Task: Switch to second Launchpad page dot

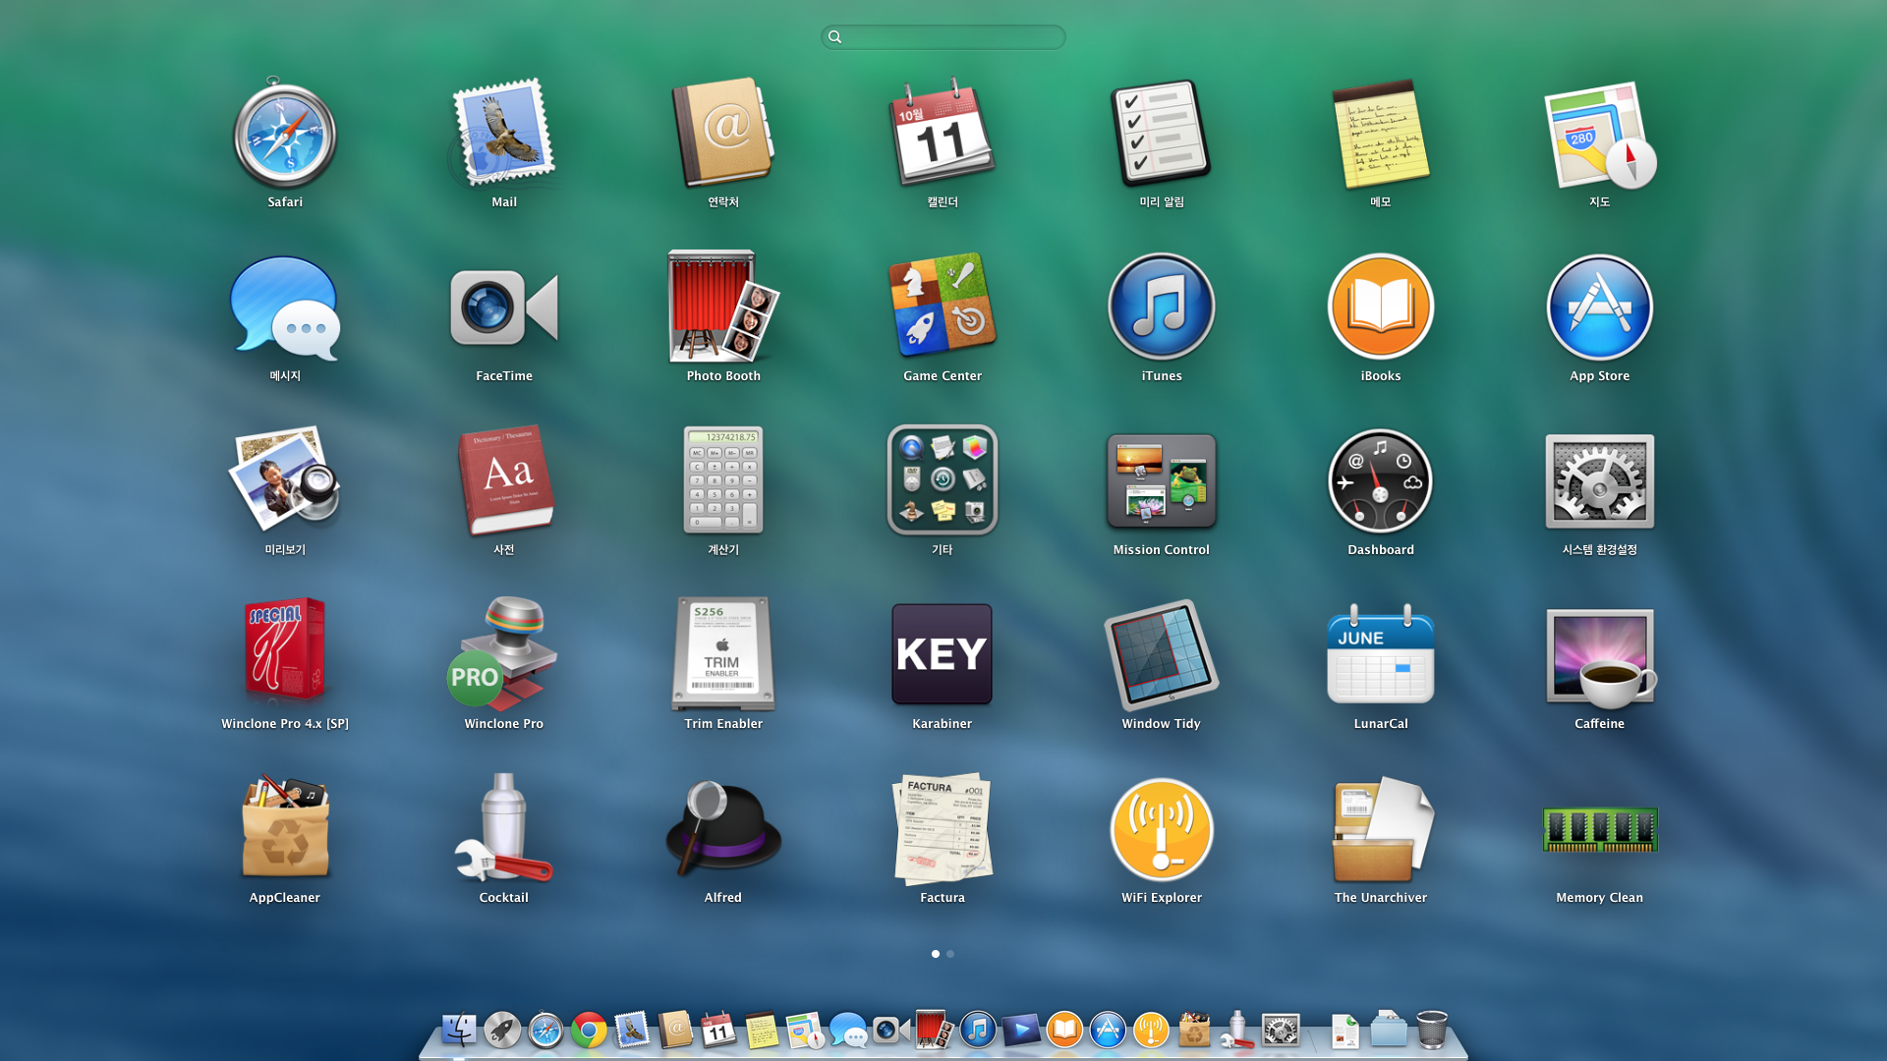Action: click(950, 954)
